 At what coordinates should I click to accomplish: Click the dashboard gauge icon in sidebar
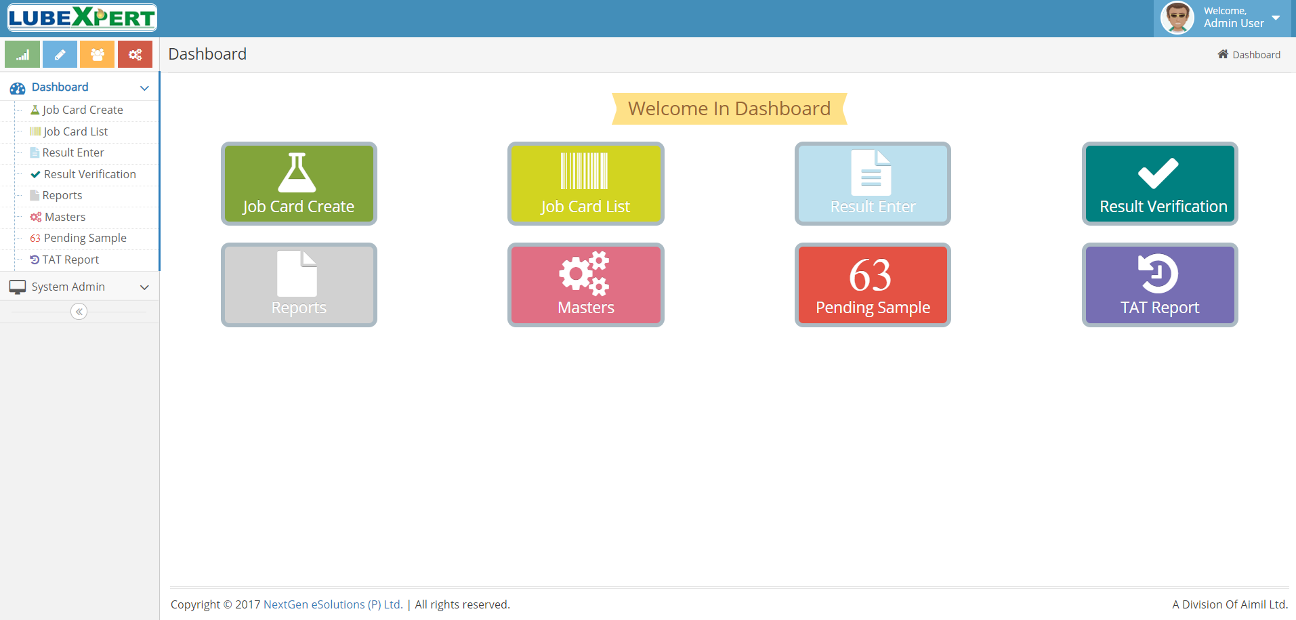coord(18,88)
